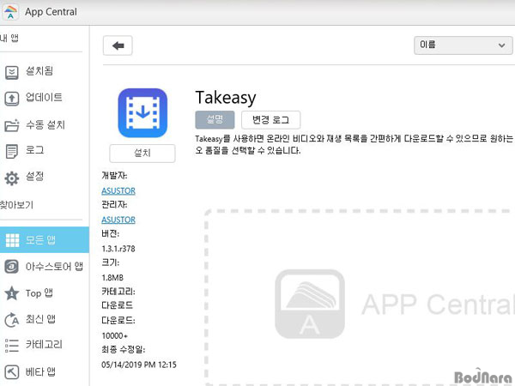Open the 이름 sort dropdown
515x386 pixels.
click(x=463, y=45)
